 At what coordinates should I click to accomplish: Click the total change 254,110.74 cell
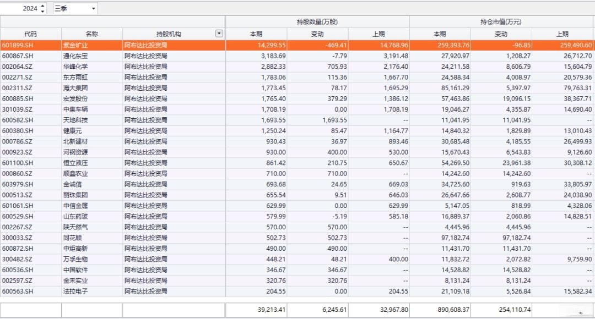point(501,310)
